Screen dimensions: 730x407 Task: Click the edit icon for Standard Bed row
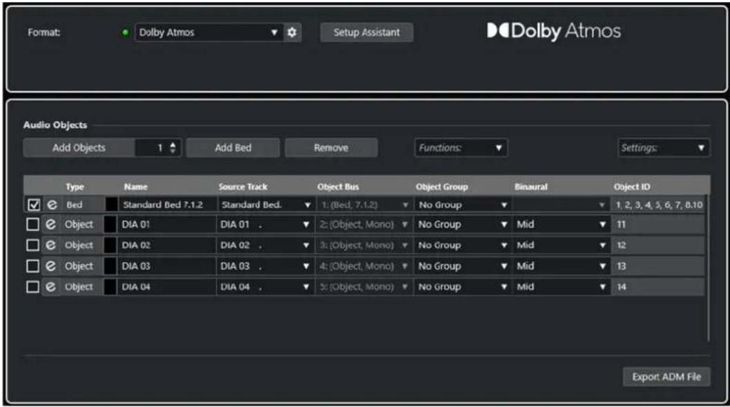click(x=52, y=205)
